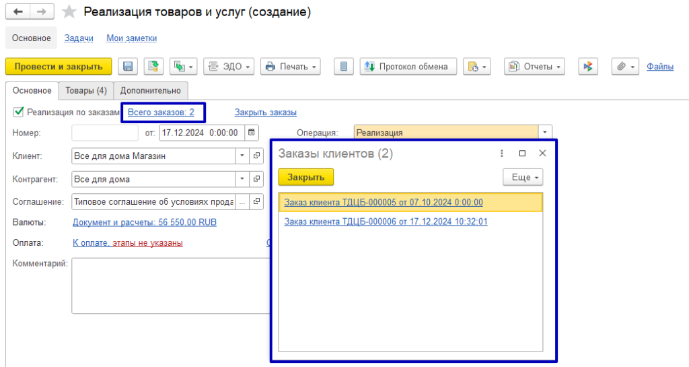Click the Провести и закрыть button
This screenshot has height=367, width=689.
(59, 66)
